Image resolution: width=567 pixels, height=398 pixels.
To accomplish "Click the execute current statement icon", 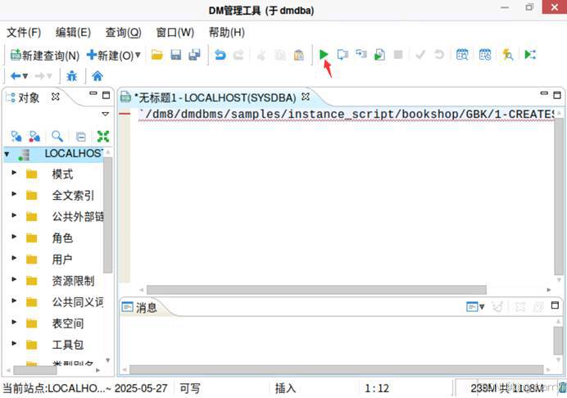I will (342, 55).
